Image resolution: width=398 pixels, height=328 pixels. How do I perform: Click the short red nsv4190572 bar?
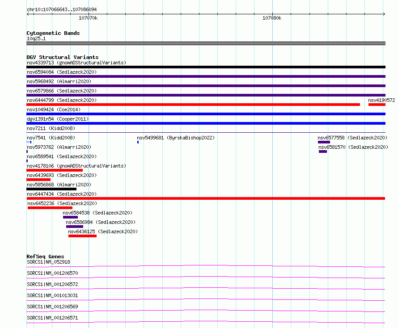tap(377, 105)
